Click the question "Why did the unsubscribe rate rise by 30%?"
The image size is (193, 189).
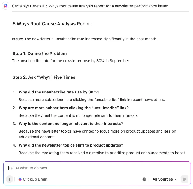(59, 92)
